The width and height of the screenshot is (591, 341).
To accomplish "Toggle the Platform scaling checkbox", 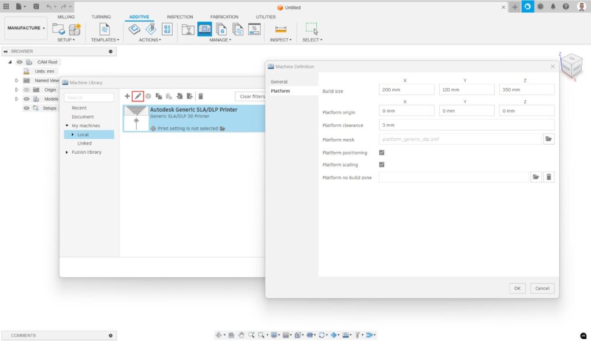I will point(381,165).
